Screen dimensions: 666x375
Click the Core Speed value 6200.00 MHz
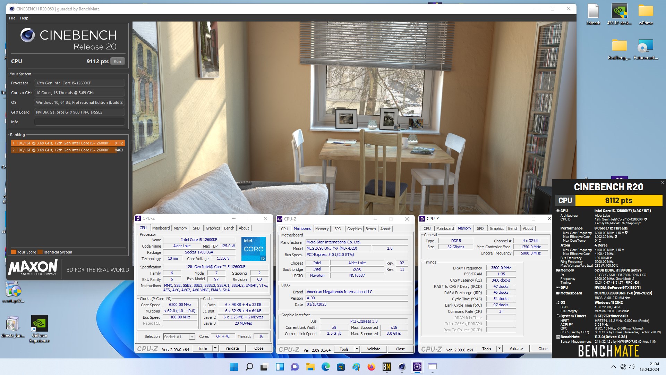click(x=180, y=305)
